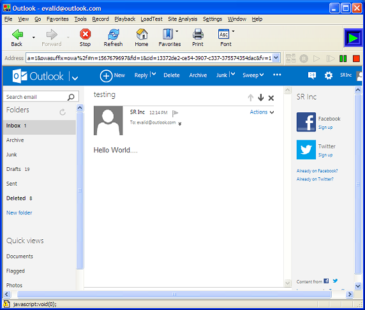Viewport: 365px width, 310px height.
Task: Click Archive in the Outlook command bar
Action: click(198, 75)
